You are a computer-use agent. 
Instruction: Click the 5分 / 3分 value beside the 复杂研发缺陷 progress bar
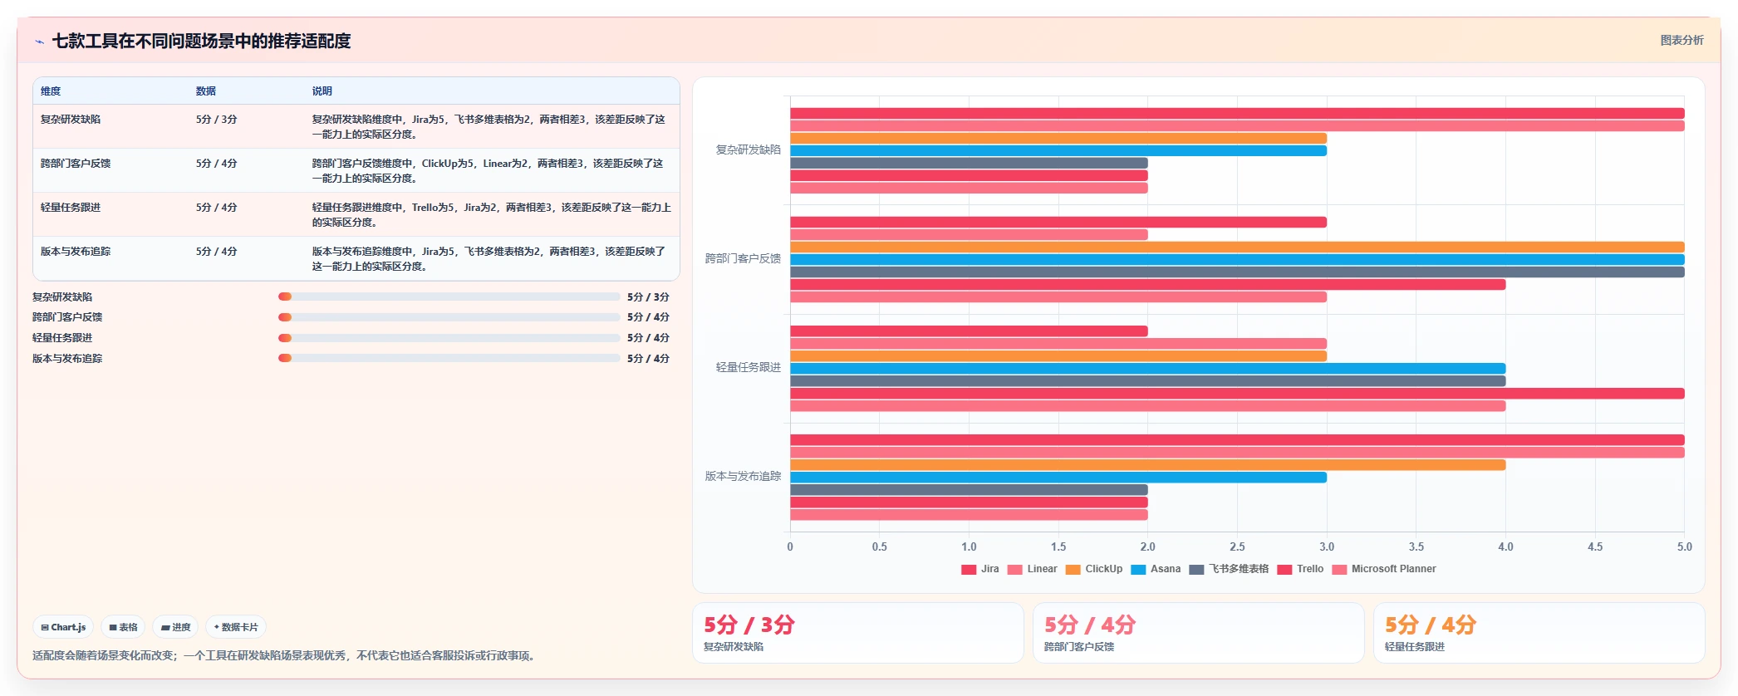click(648, 297)
